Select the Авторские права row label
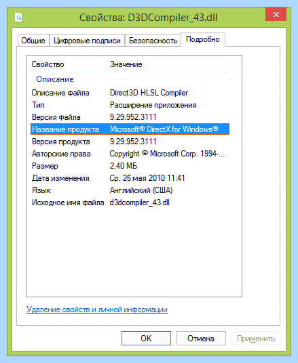This screenshot has width=298, height=363. point(61,154)
